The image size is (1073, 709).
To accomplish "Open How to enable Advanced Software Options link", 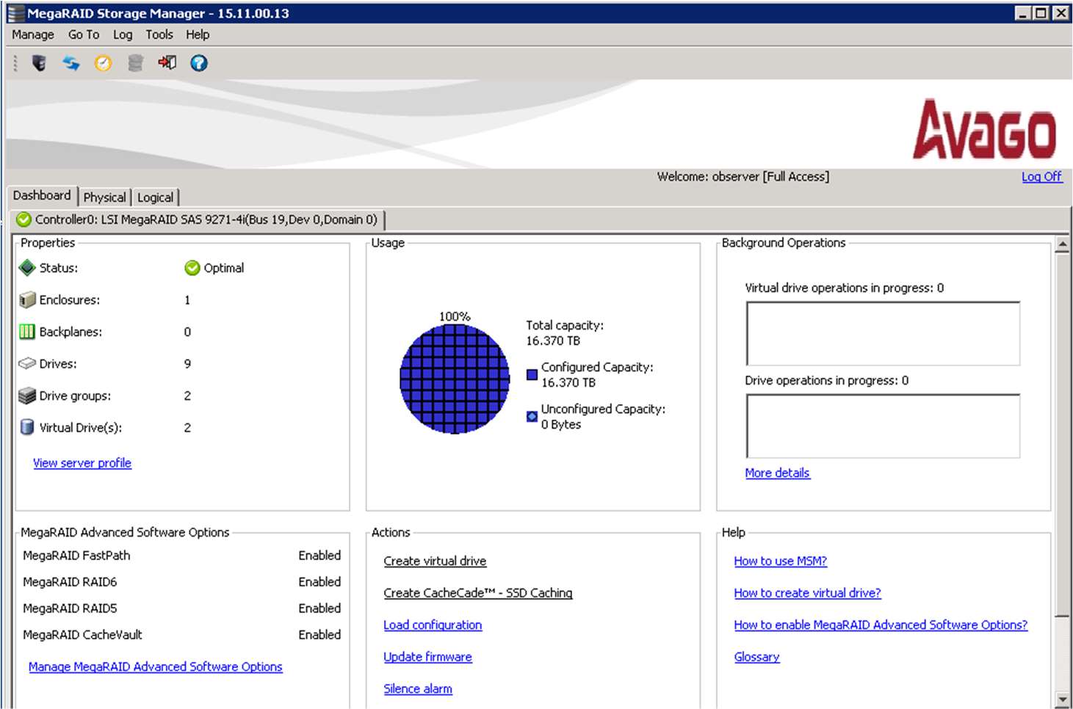I will pyautogui.click(x=881, y=625).
